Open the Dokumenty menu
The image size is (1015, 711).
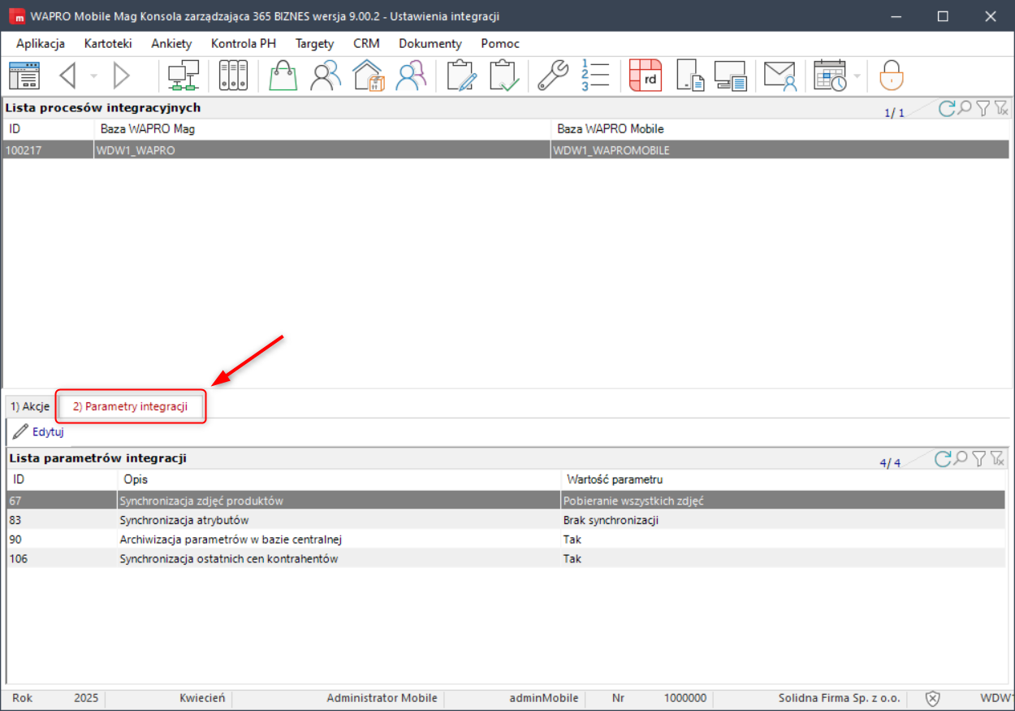point(430,44)
